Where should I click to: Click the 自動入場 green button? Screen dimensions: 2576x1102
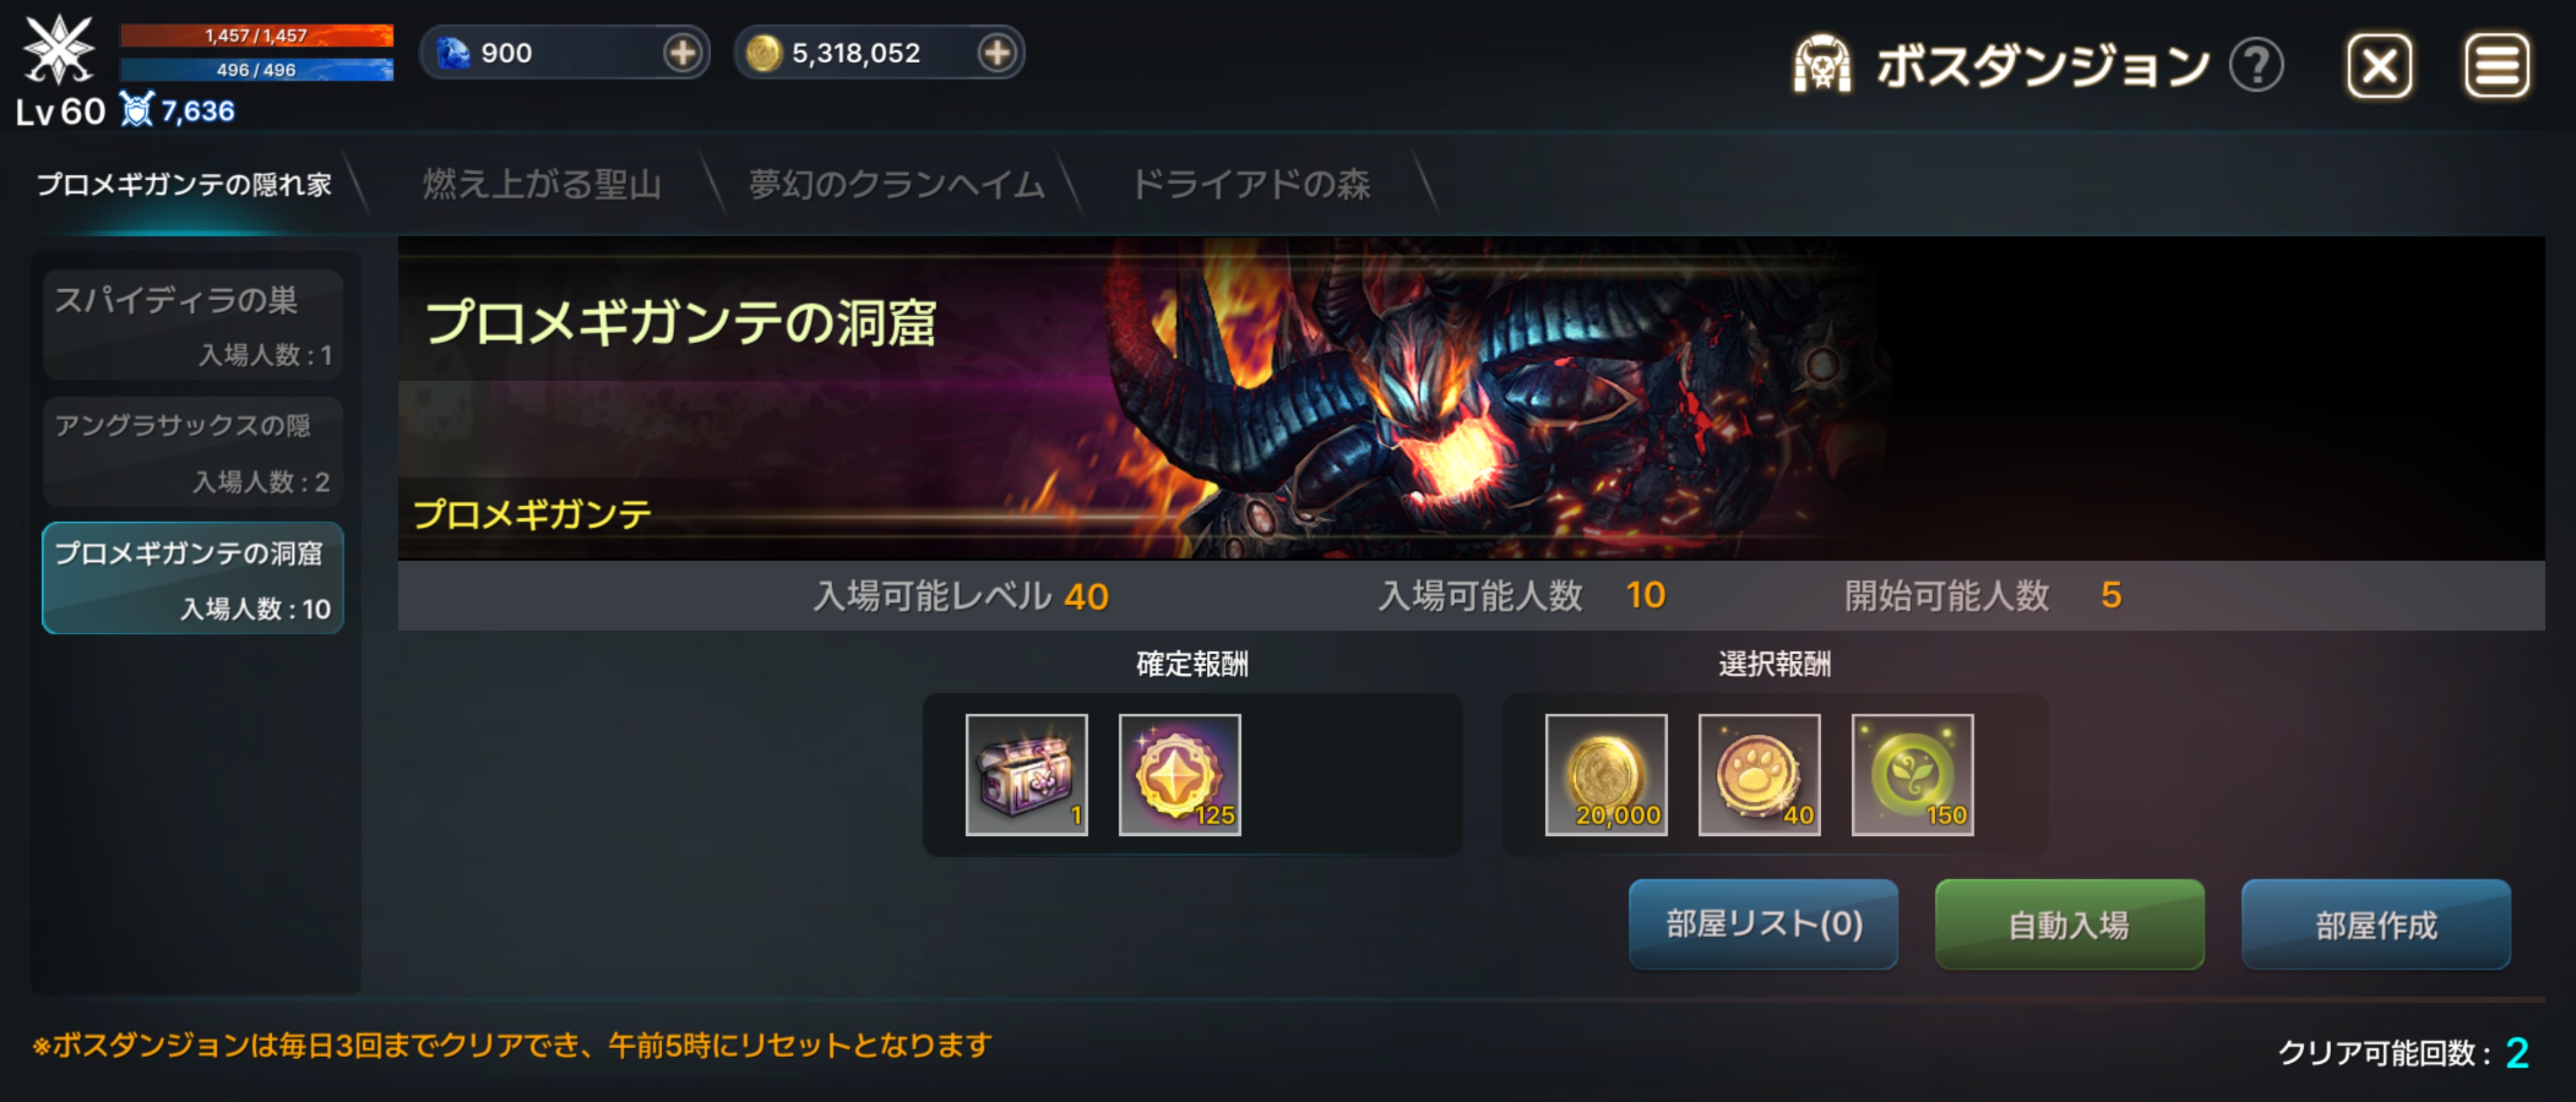point(2069,924)
